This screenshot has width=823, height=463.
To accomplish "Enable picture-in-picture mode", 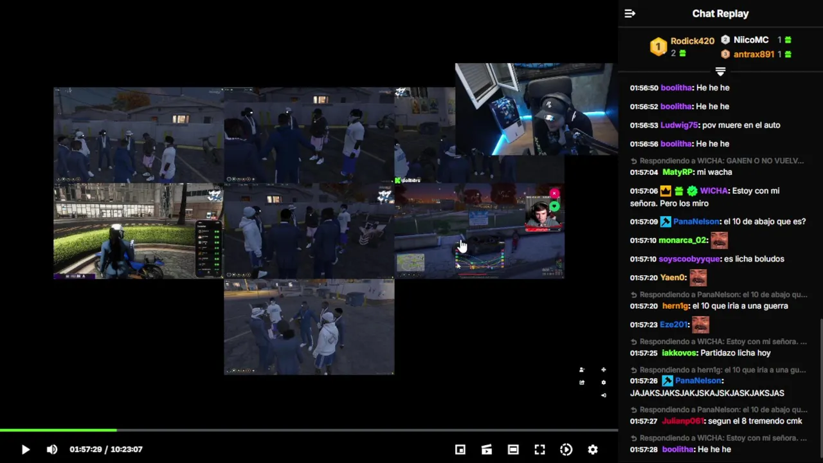I will [460, 449].
